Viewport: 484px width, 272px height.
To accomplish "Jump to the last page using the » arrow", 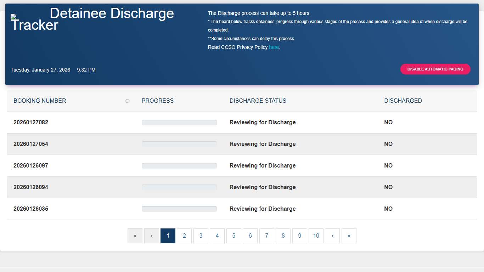I will (x=349, y=236).
